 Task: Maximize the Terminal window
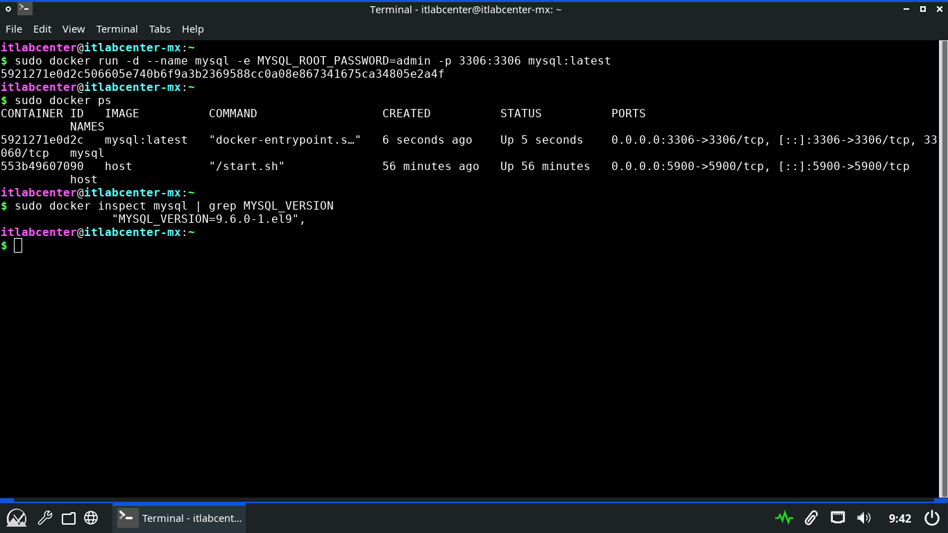pyautogui.click(x=923, y=9)
